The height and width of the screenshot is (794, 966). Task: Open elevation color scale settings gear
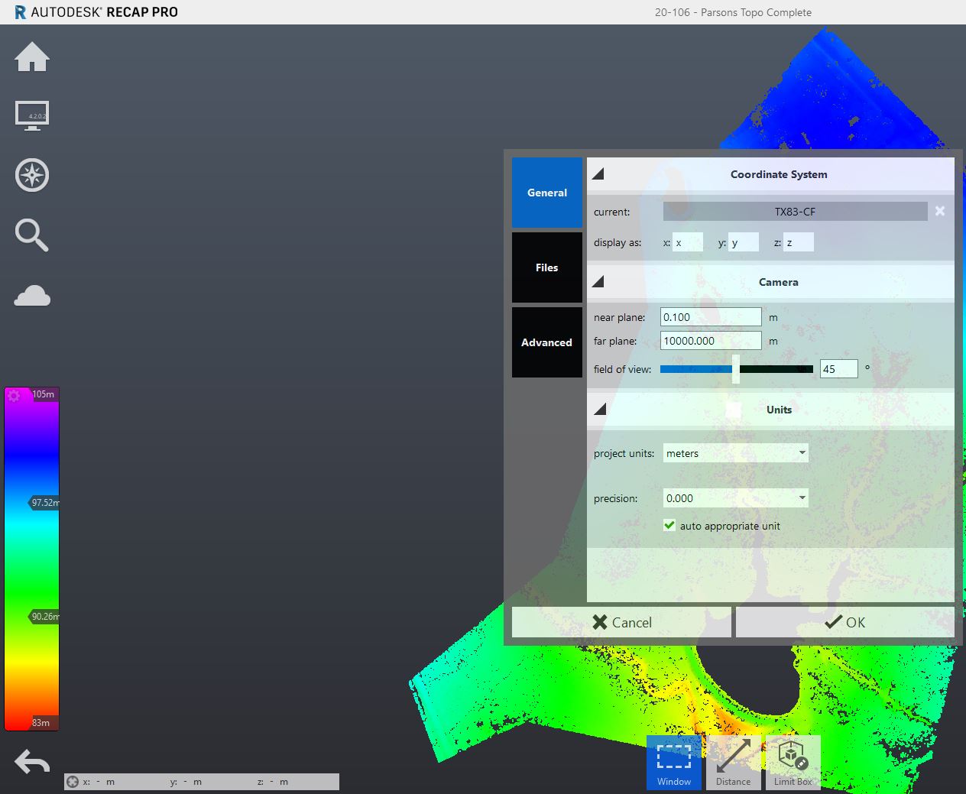[14, 394]
